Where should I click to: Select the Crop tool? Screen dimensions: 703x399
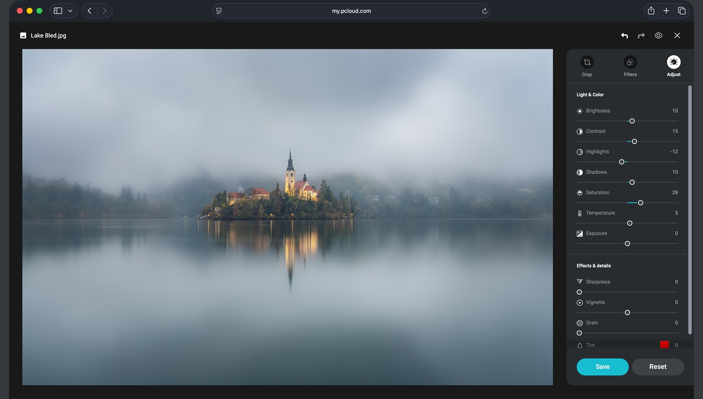[x=587, y=66]
